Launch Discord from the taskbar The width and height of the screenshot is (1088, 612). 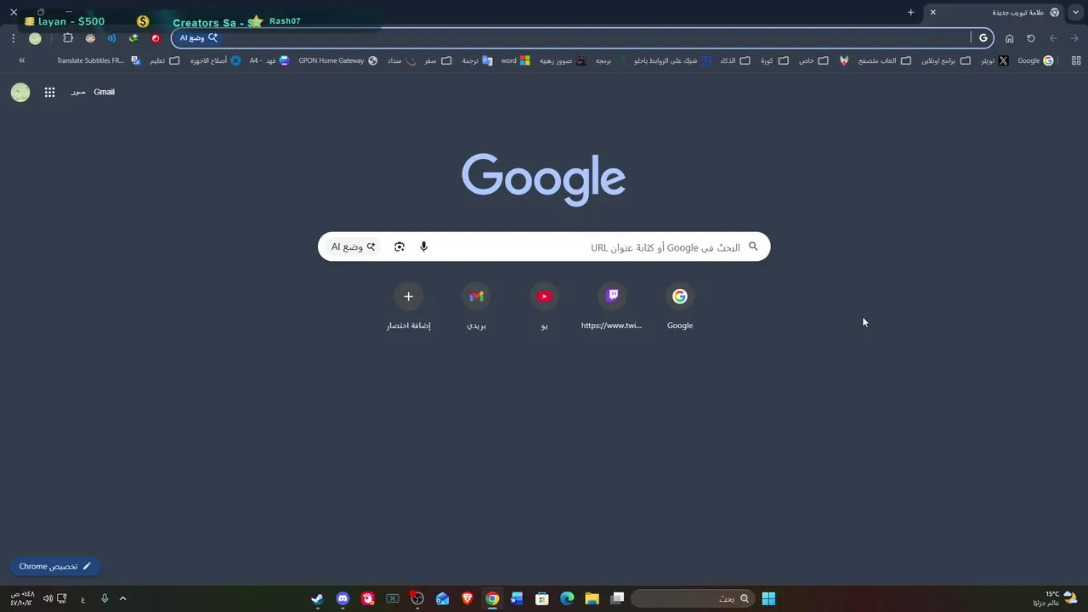point(343,598)
